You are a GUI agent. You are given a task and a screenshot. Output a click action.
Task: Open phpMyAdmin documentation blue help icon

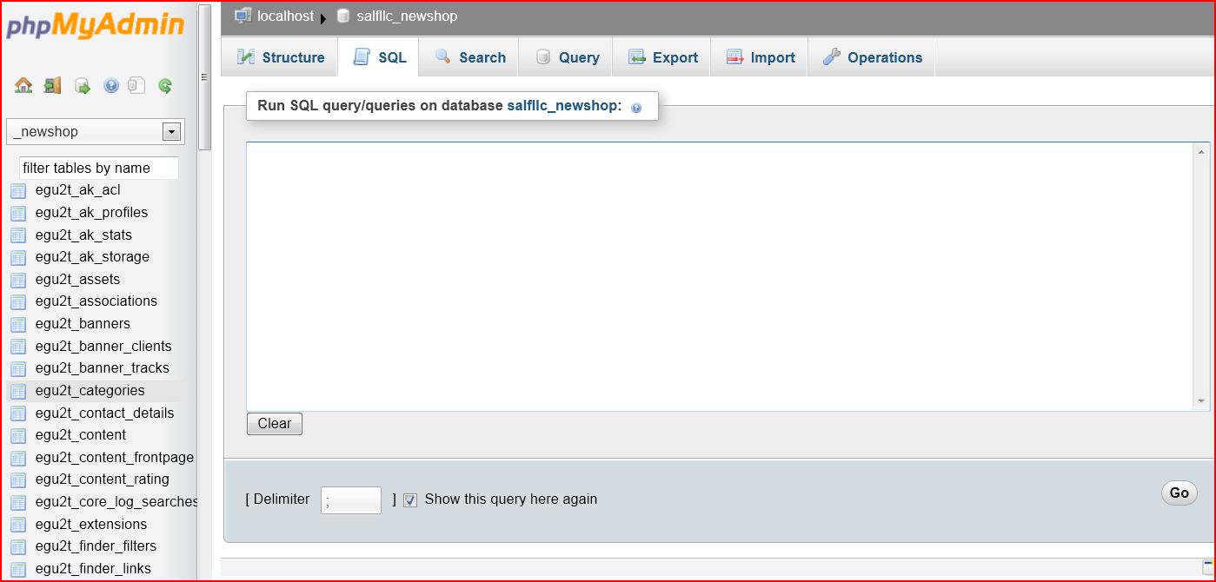pos(111,85)
